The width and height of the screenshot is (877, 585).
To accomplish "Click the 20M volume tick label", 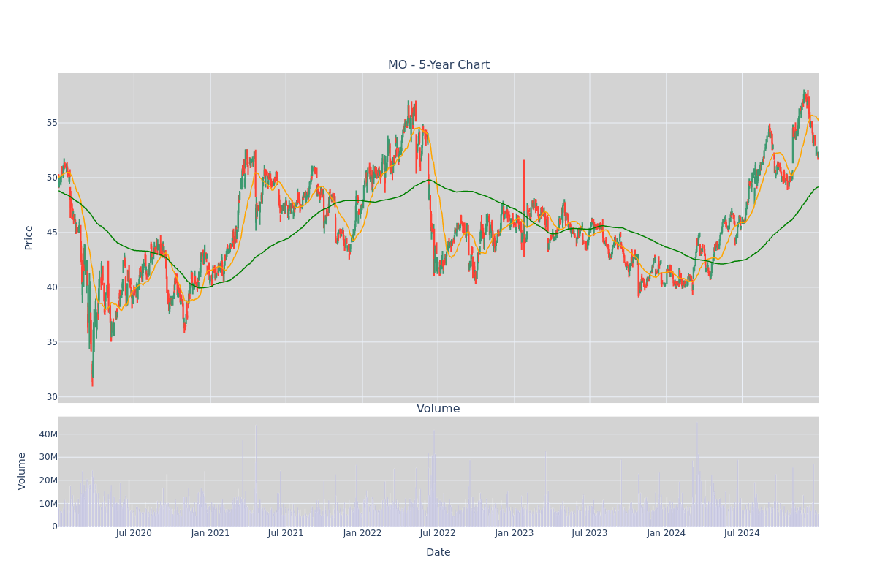I will 48,480.
